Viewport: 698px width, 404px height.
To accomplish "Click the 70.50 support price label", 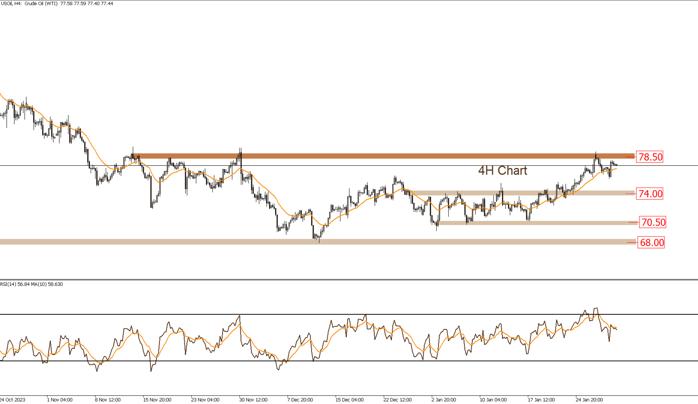I will pos(653,222).
